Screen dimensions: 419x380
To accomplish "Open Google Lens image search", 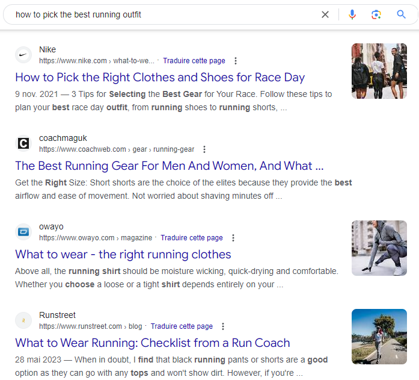I will coord(376,14).
